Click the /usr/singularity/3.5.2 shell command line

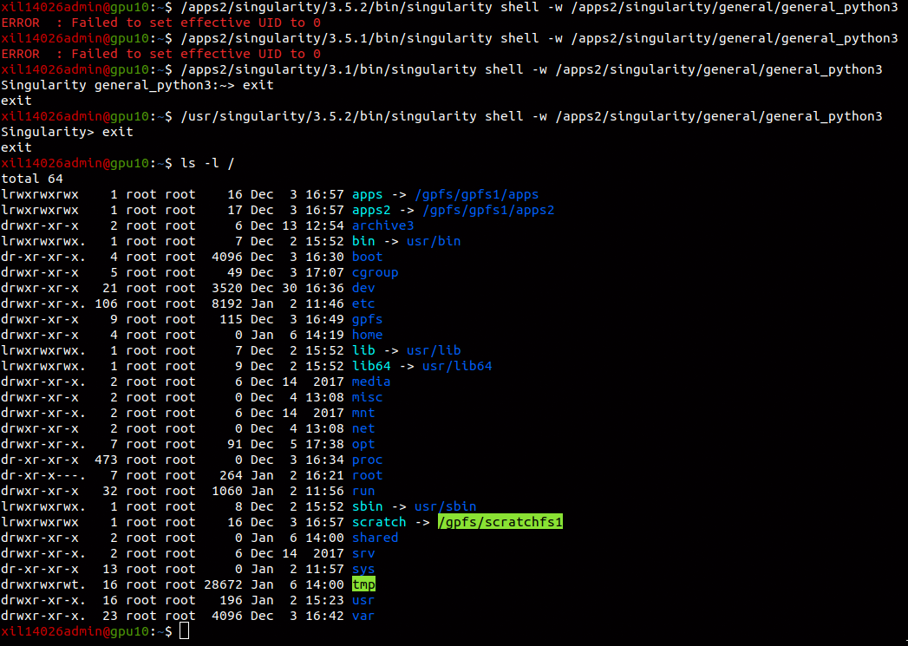coord(347,116)
